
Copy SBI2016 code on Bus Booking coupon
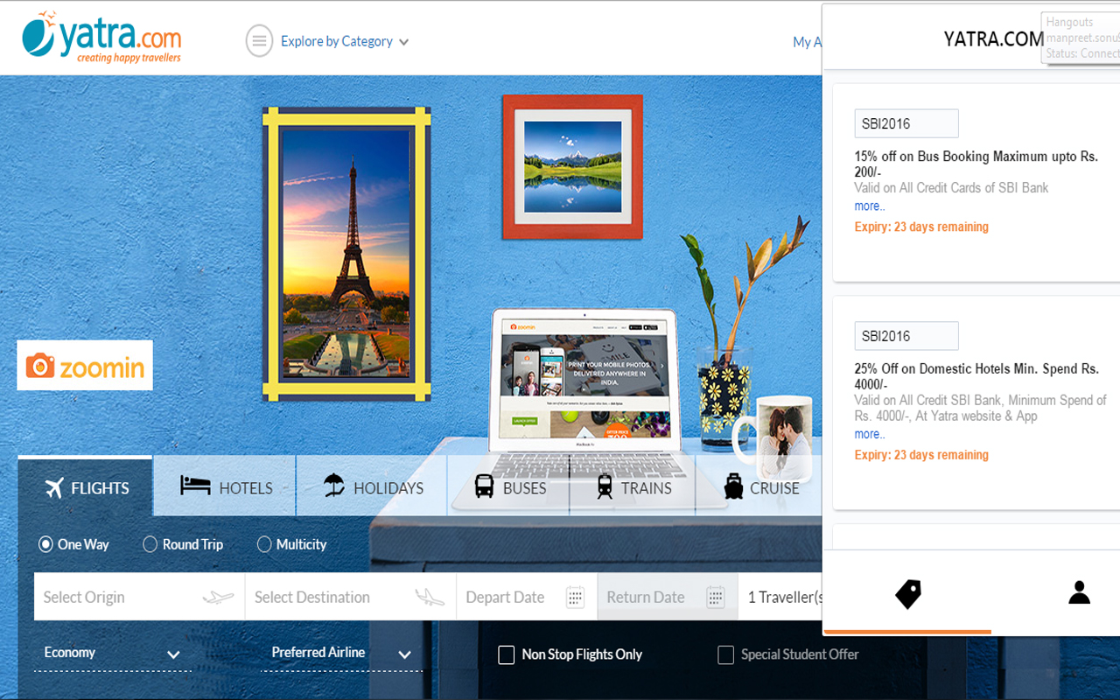click(906, 123)
